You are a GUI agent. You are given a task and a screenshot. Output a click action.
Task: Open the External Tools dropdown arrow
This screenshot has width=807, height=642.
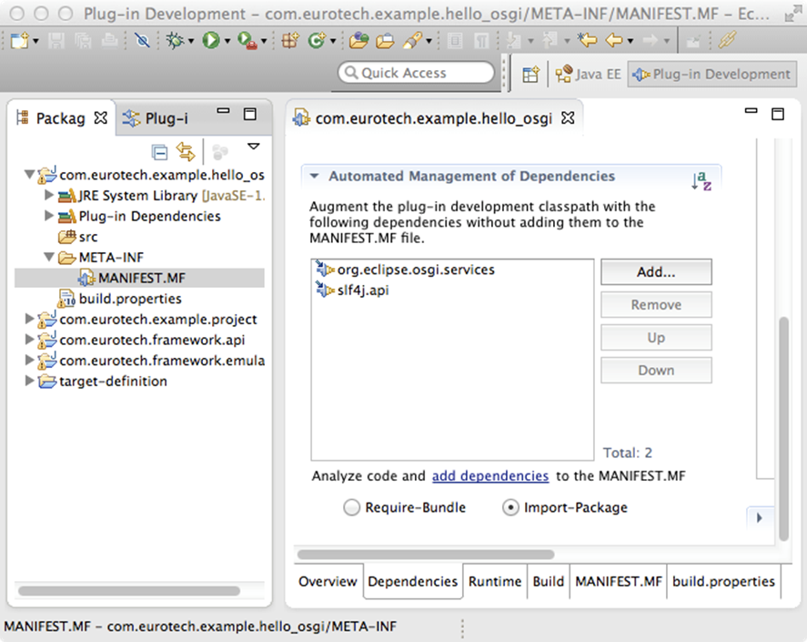[264, 41]
